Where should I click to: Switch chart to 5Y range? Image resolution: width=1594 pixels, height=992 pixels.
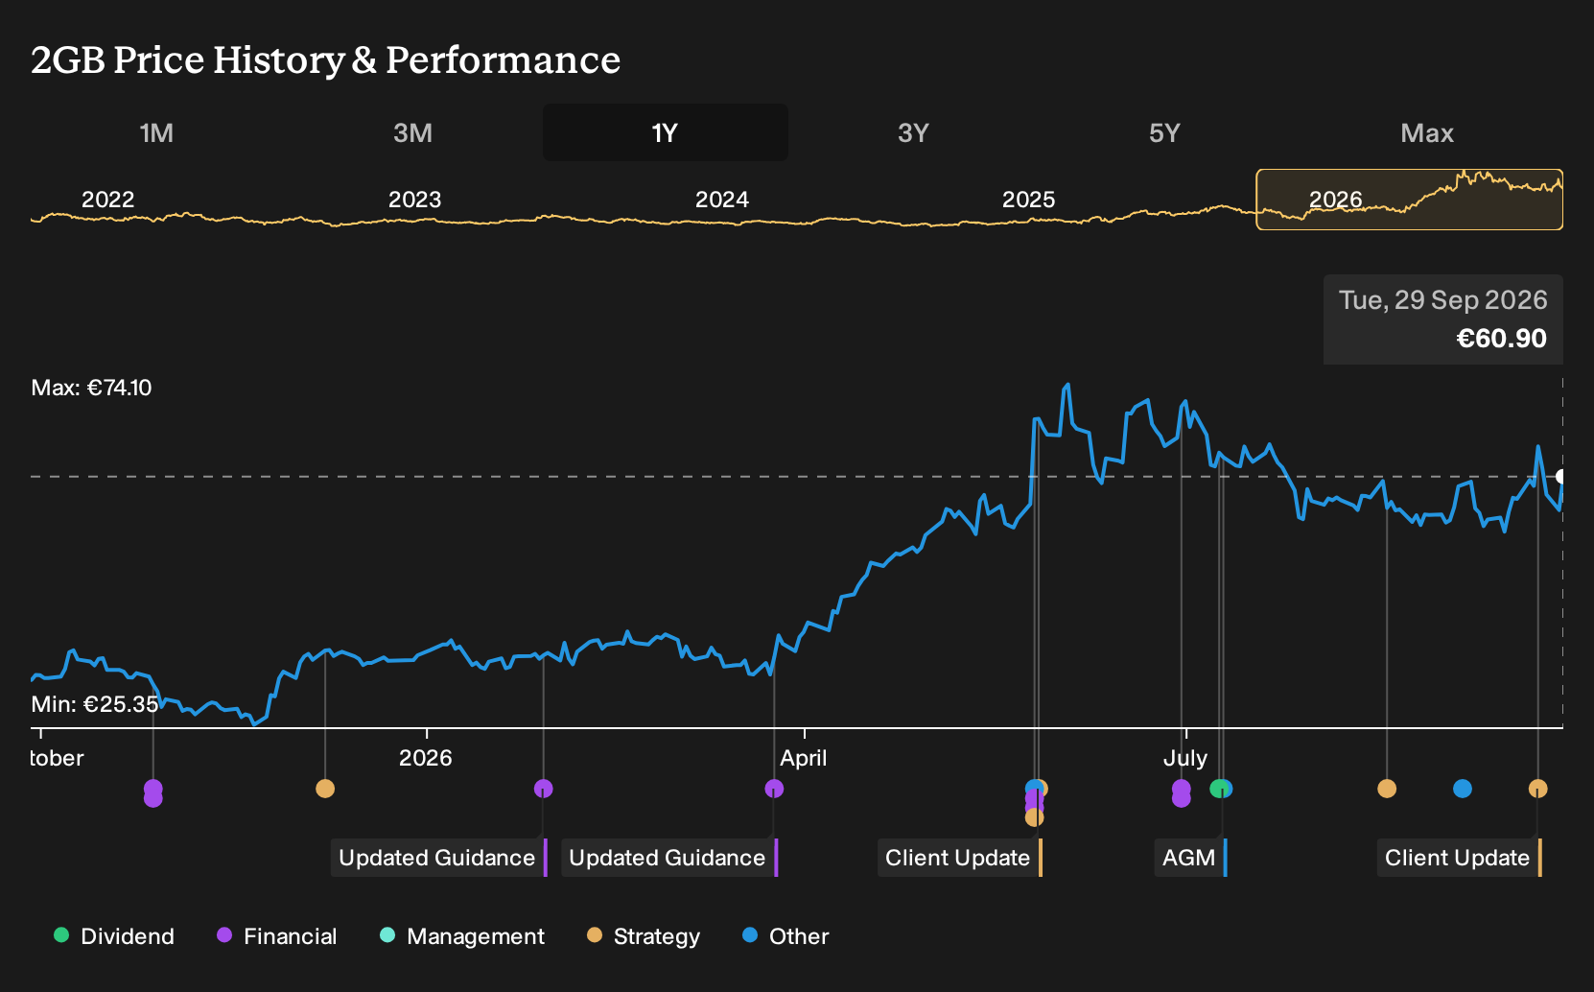1164,132
